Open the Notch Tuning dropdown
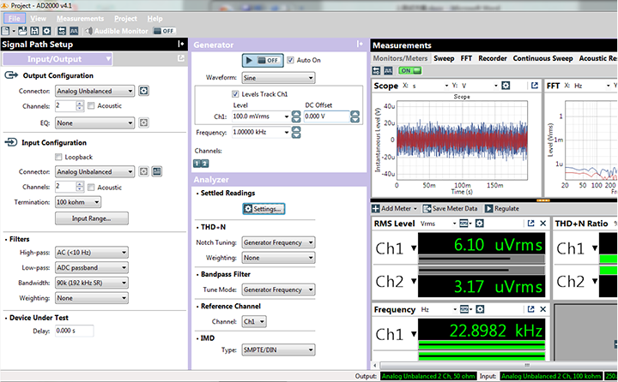 279,242
